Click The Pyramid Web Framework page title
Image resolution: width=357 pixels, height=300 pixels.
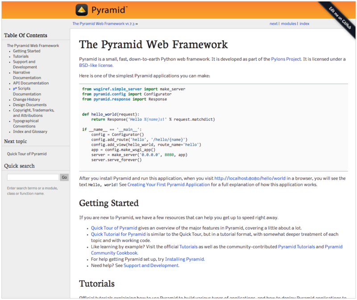tap(154, 44)
